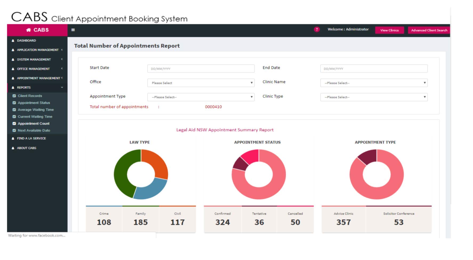Click the Start Date input field

(x=201, y=68)
